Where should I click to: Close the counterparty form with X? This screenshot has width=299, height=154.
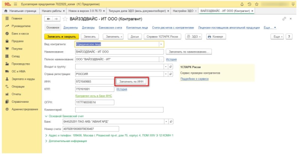291,19
